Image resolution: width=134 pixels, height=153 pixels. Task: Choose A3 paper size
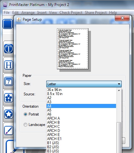(81, 102)
